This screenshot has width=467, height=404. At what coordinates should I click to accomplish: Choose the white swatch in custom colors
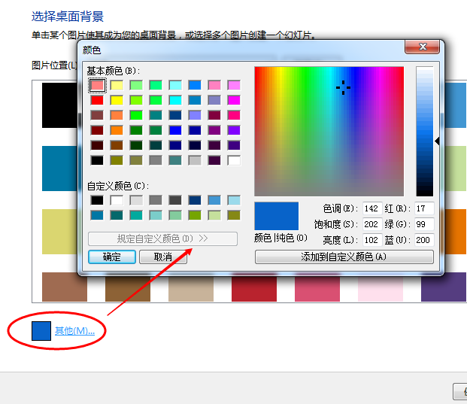click(117, 200)
